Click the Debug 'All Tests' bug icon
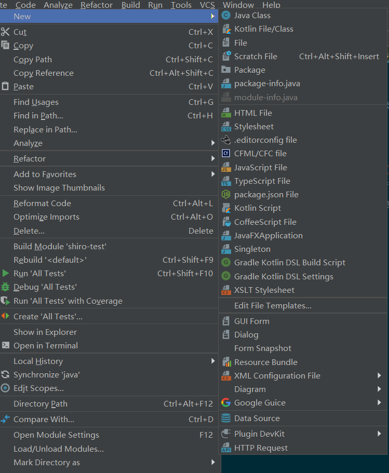 point(5,287)
